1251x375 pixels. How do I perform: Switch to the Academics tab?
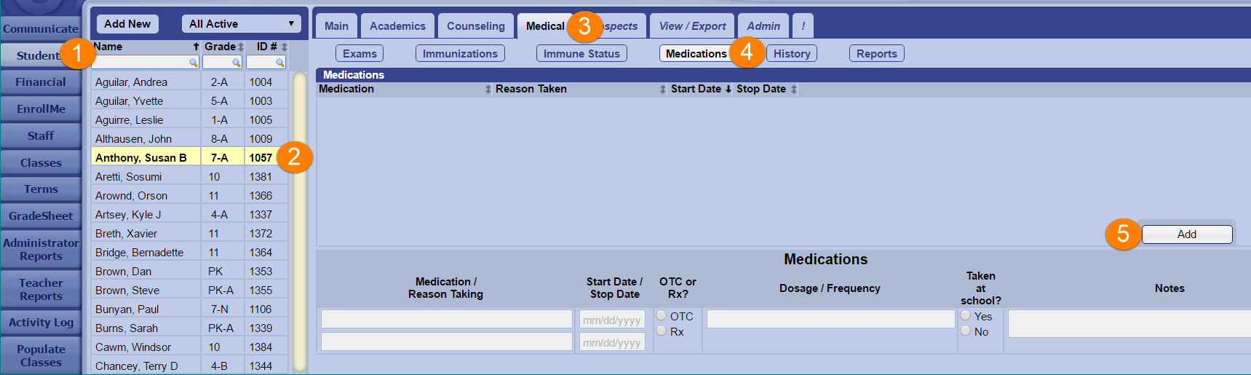point(397,26)
